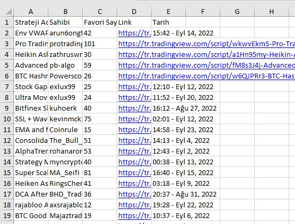Image resolution: width=295 pixels, height=224 pixels.
Task: Select column F header
Action: pyautogui.click(x=203, y=12)
